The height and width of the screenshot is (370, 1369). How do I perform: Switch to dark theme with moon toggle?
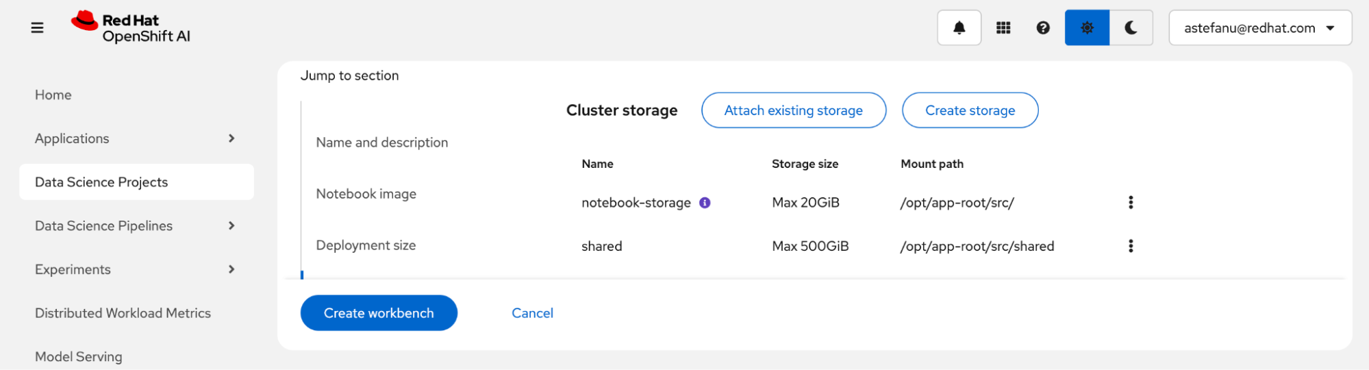pyautogui.click(x=1131, y=28)
